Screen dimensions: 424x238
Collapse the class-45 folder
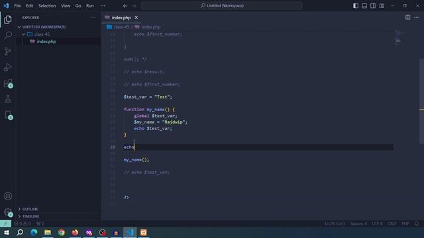coord(42,34)
